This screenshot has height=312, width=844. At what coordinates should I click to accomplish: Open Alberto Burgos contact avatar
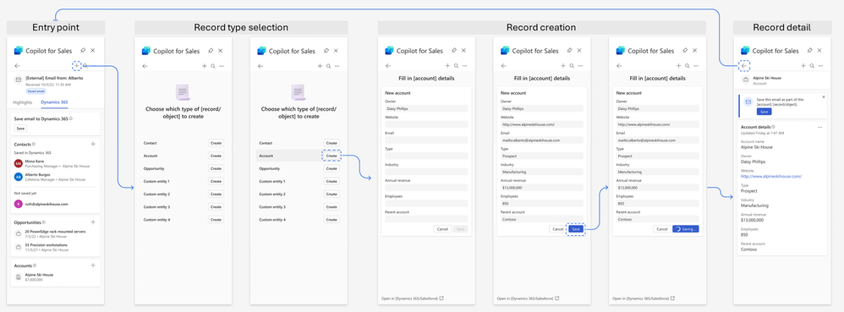[19, 177]
